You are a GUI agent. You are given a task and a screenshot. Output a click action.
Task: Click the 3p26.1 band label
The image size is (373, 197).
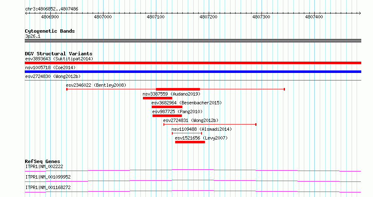(33, 36)
